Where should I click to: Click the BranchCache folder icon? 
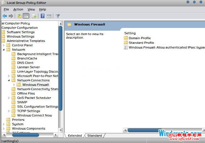tap(13, 58)
